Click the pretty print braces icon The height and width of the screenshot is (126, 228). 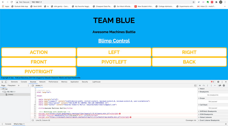point(33,120)
